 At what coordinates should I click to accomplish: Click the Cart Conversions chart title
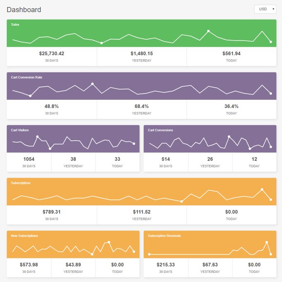(x=160, y=130)
